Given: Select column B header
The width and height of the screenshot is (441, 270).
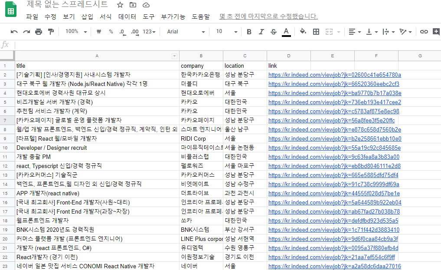Looking at the screenshot, I should 201,56.
